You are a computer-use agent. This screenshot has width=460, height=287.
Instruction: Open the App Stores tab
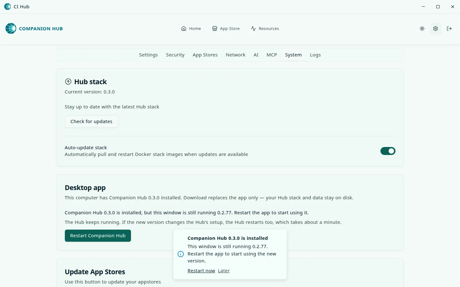click(205, 55)
